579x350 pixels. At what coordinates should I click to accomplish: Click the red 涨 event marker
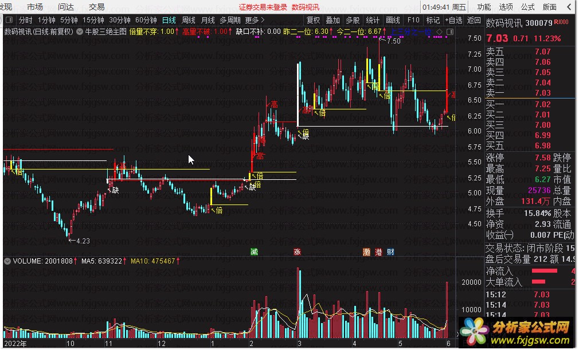298,252
